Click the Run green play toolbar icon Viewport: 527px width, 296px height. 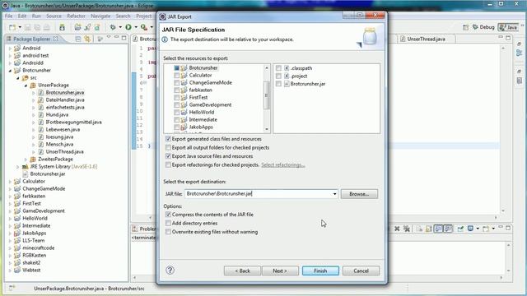128,27
